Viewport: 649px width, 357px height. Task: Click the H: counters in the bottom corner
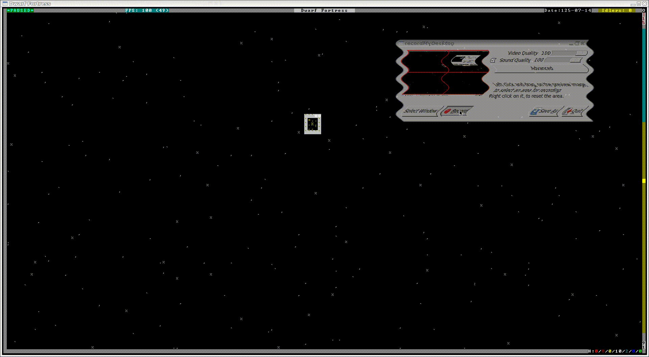pyautogui.click(x=615, y=351)
